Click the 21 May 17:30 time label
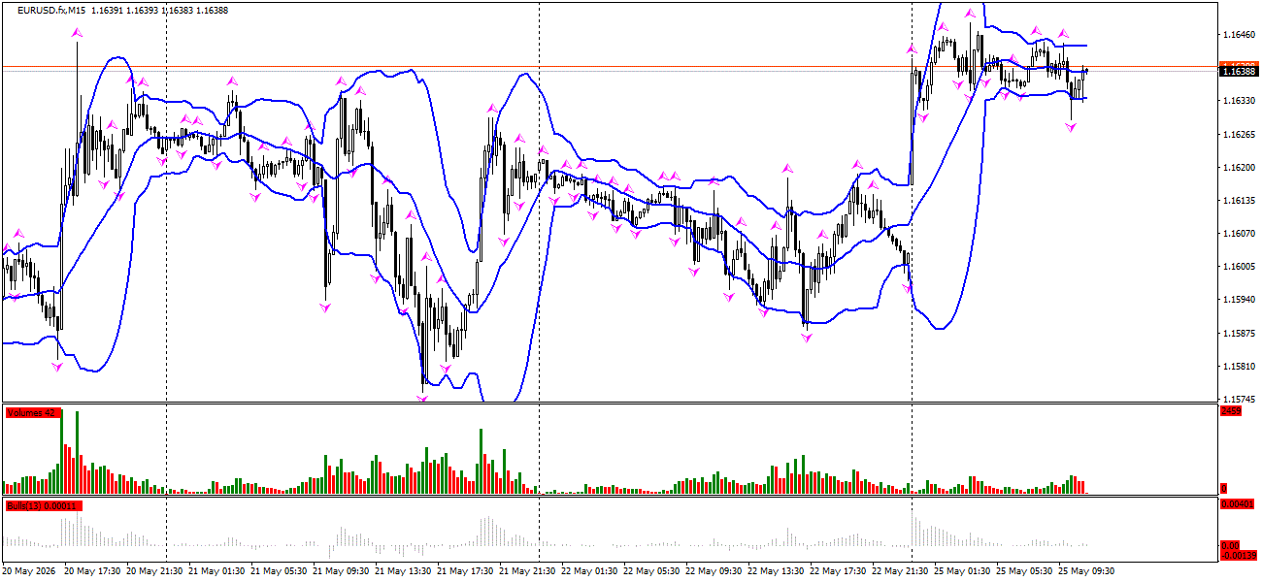 (465, 571)
